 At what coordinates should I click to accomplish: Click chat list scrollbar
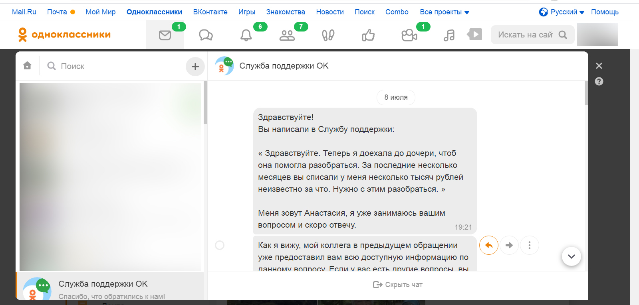point(205,103)
